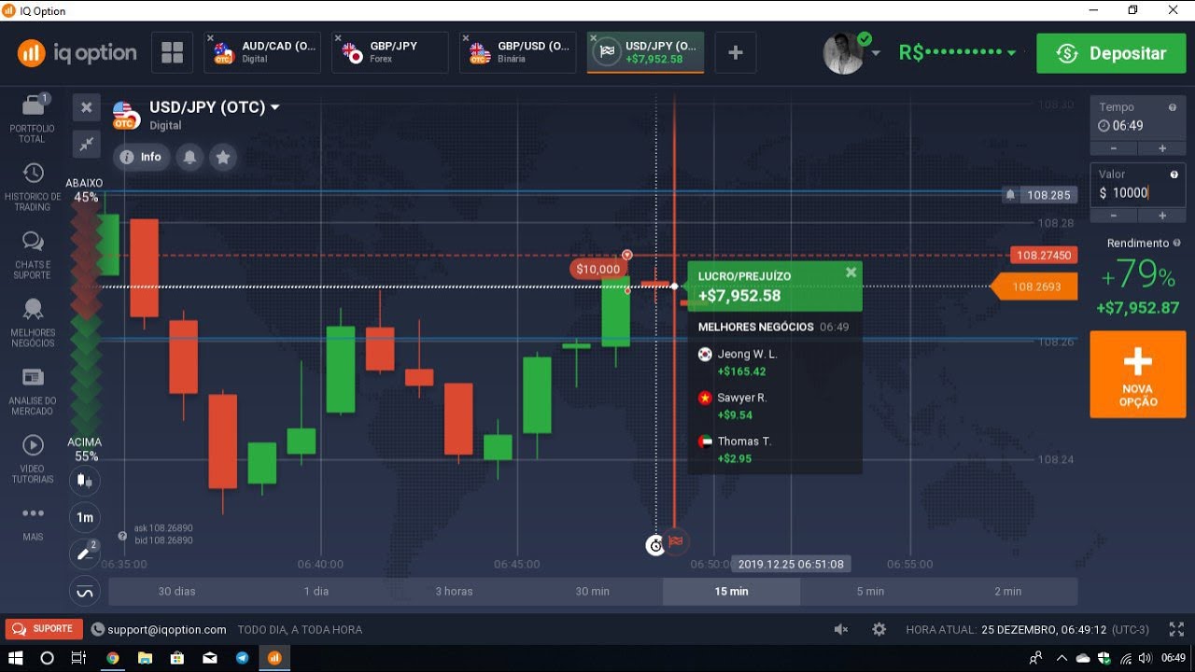This screenshot has height=672, width=1195.
Task: Open Melhores Negócios sidebar item
Action: point(33,323)
